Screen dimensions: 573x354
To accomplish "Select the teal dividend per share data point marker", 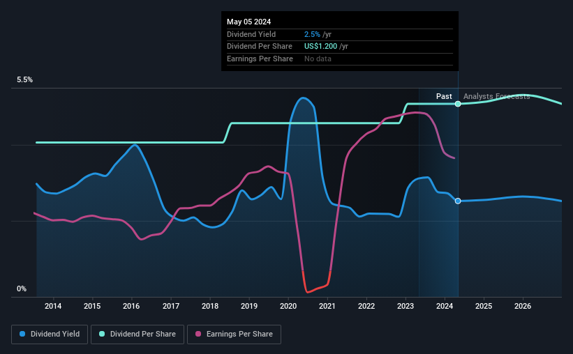I will point(458,104).
